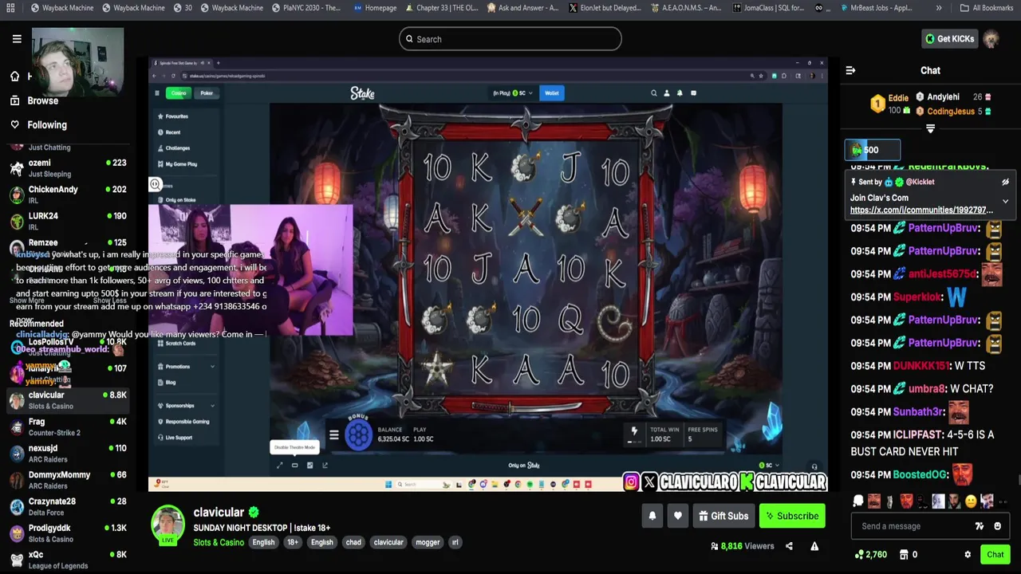Viewport: 1021px width, 574px height.
Task: Click the Gift Subs button
Action: point(723,516)
